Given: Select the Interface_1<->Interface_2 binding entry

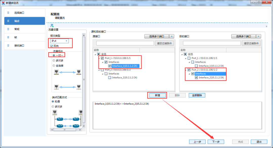Looking at the screenshot, I should (122, 104).
